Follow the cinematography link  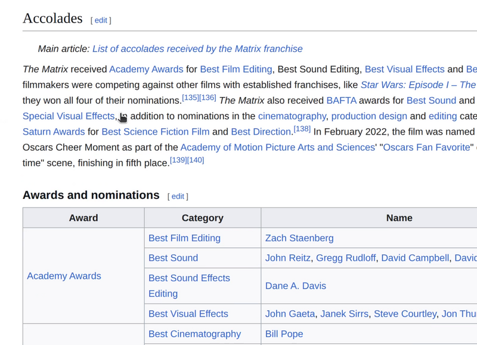(x=292, y=116)
